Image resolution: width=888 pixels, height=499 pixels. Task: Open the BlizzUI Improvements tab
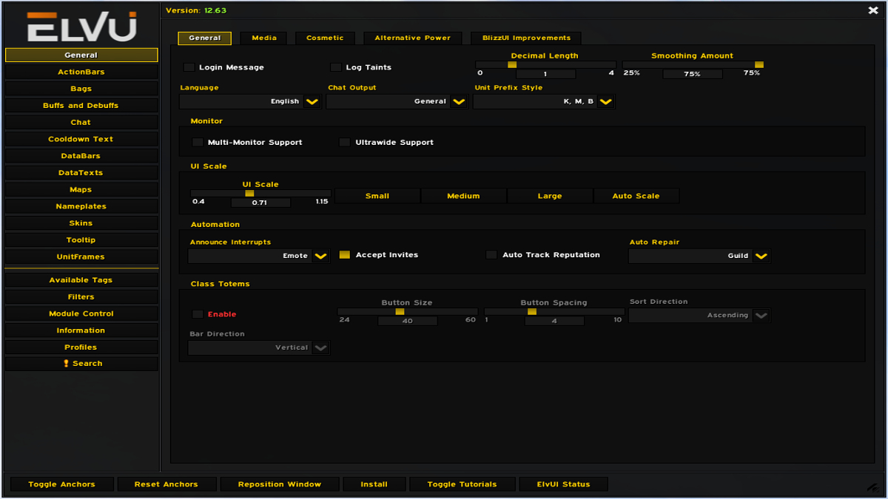pyautogui.click(x=525, y=38)
